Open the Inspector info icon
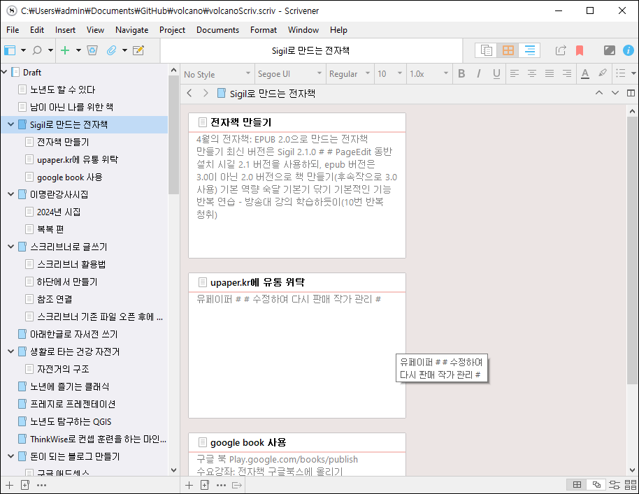 [x=628, y=50]
